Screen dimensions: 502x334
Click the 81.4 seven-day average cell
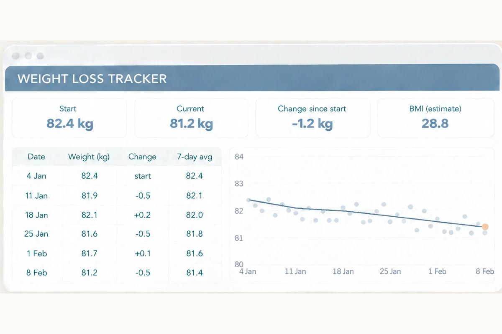[x=195, y=273]
